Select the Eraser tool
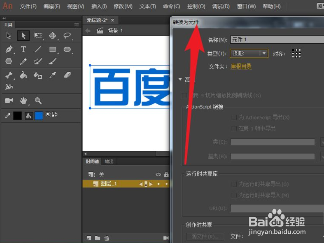324x243 pixels. [67, 75]
